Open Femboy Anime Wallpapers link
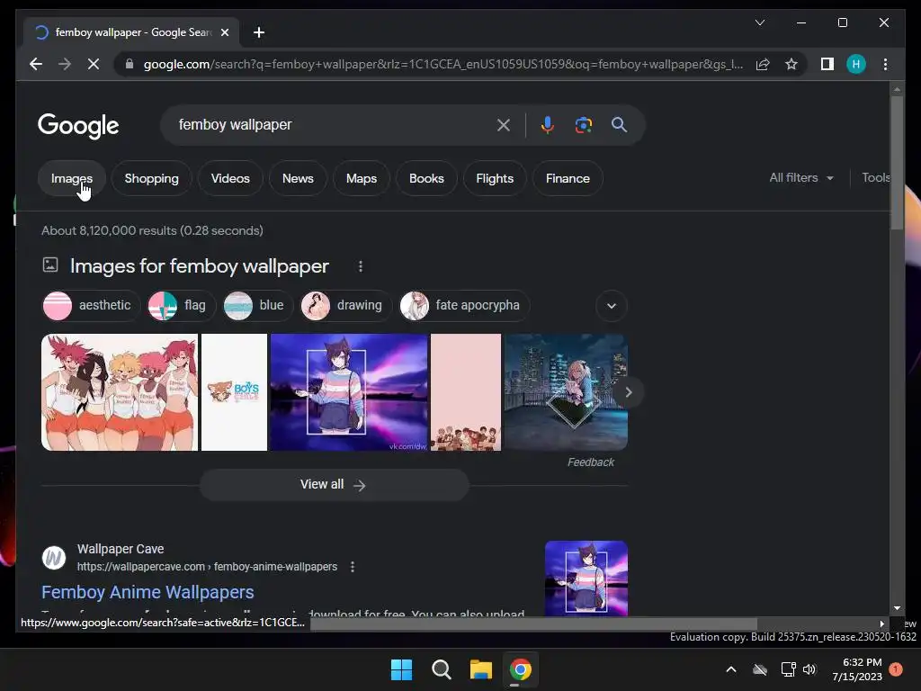The image size is (921, 691). [x=148, y=592]
